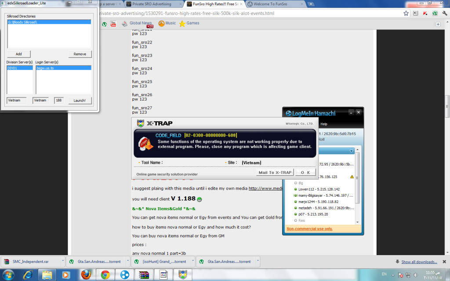Select Lowen112 peer in Hamachi
This screenshot has height=281, width=450.
coord(319,189)
